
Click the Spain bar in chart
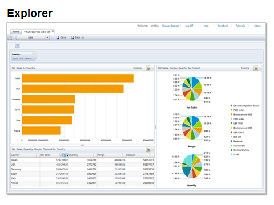[x=48, y=109]
